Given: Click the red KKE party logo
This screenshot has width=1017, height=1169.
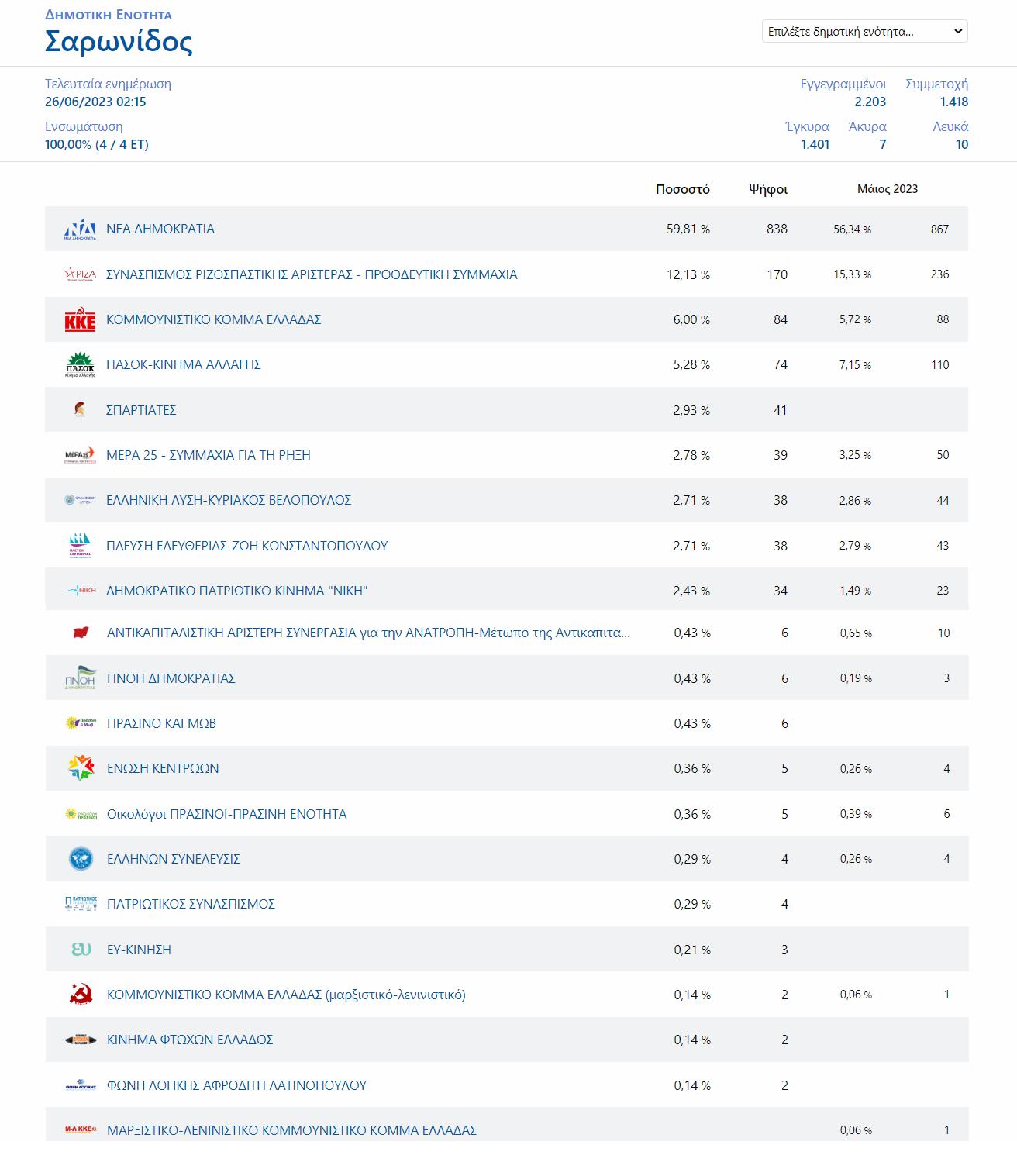Looking at the screenshot, I should 80,319.
